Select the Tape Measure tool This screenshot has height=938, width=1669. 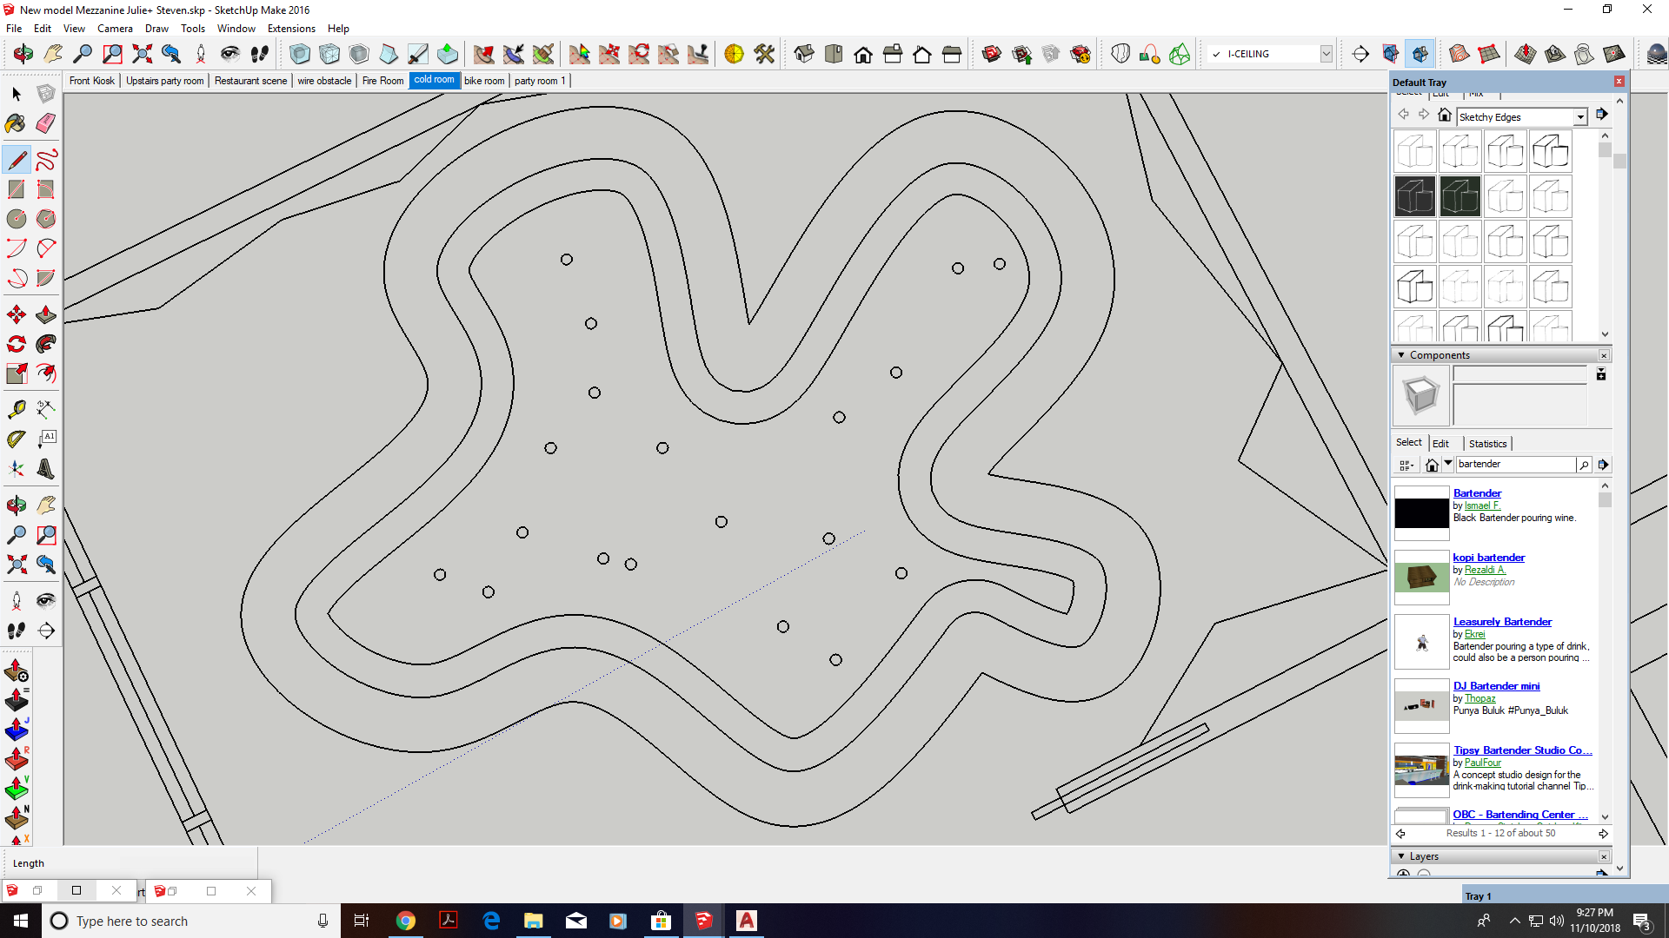pyautogui.click(x=16, y=408)
